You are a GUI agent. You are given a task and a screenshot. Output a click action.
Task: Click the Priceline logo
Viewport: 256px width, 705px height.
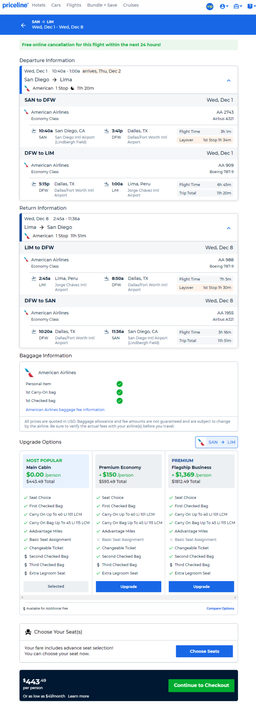[15, 5]
